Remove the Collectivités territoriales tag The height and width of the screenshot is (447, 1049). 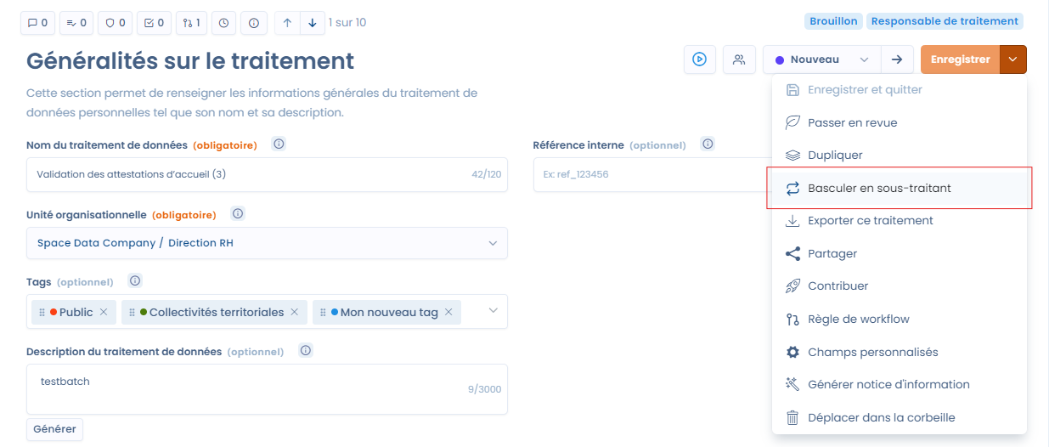tap(295, 313)
